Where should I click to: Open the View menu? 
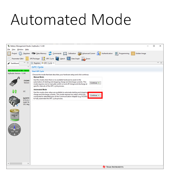coord(14,50)
